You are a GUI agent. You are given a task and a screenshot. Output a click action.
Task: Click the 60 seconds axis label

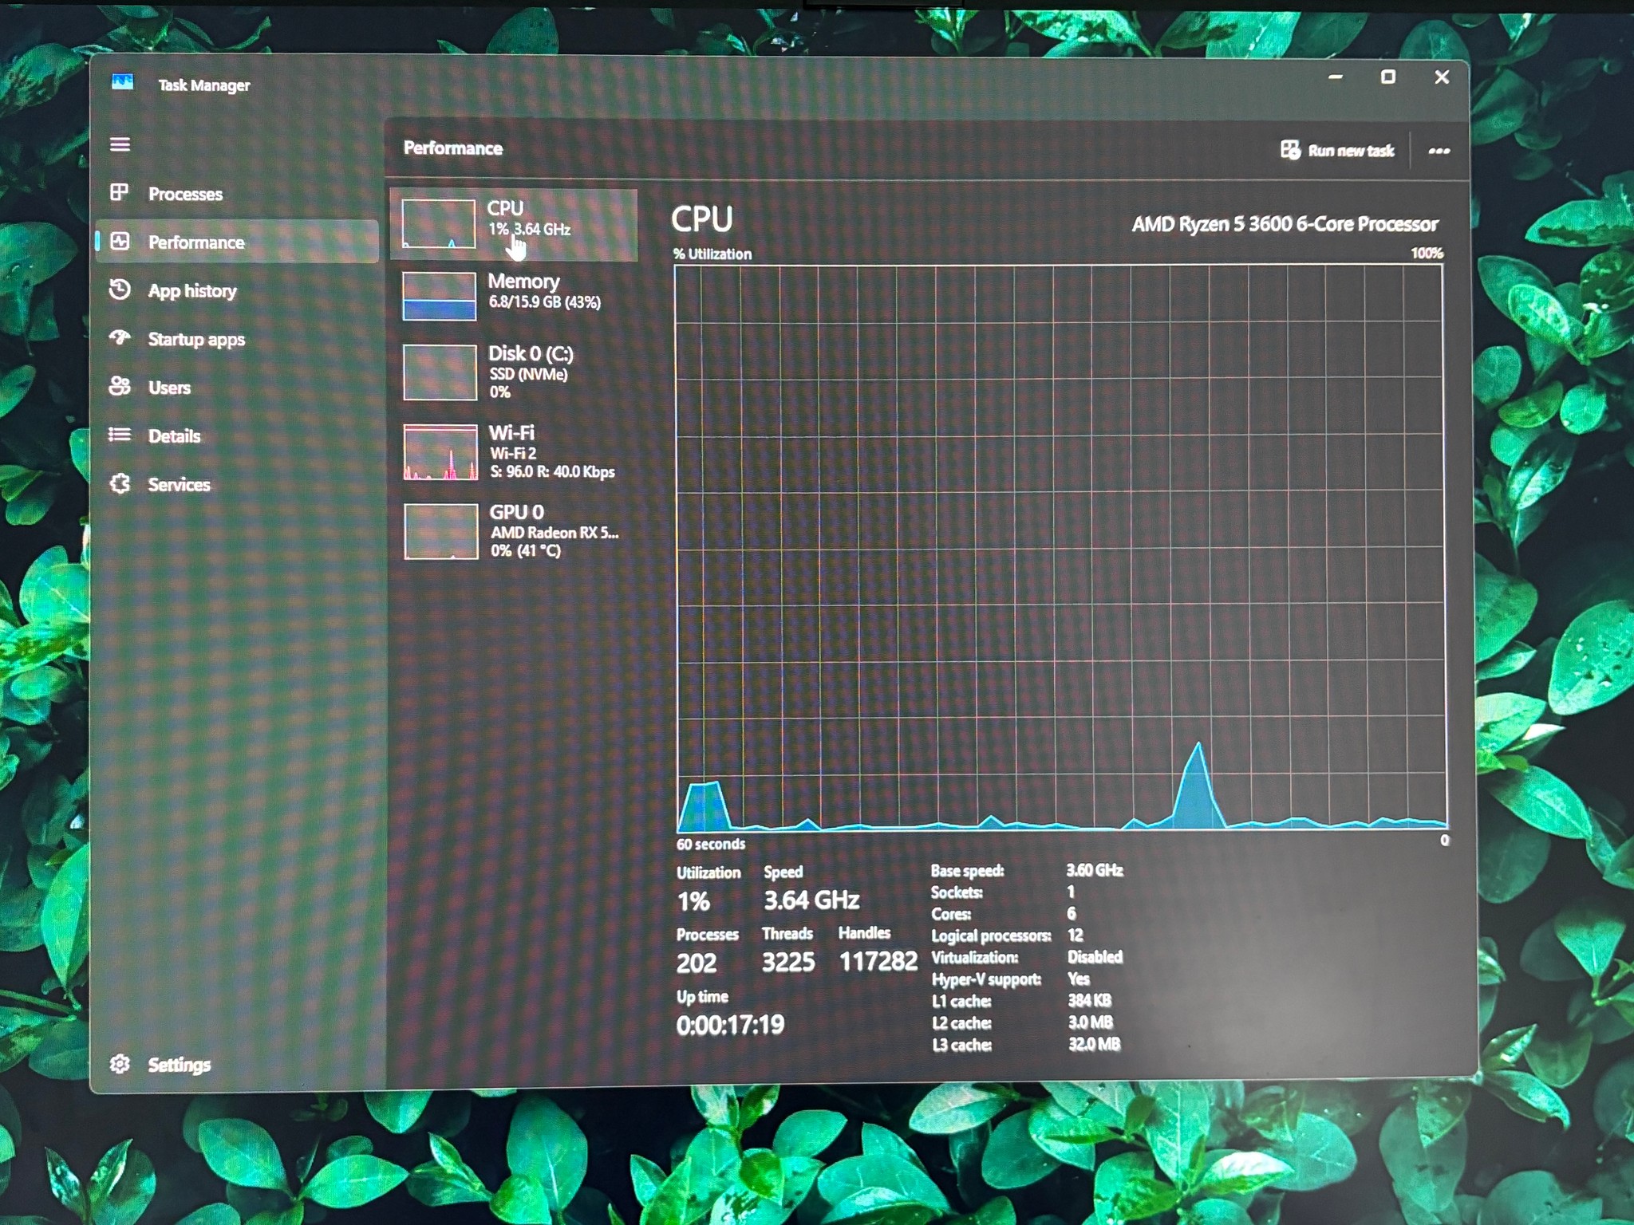click(x=711, y=845)
